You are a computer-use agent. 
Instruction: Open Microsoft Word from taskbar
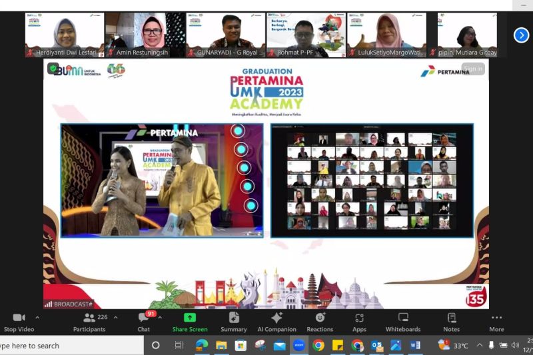tap(415, 346)
